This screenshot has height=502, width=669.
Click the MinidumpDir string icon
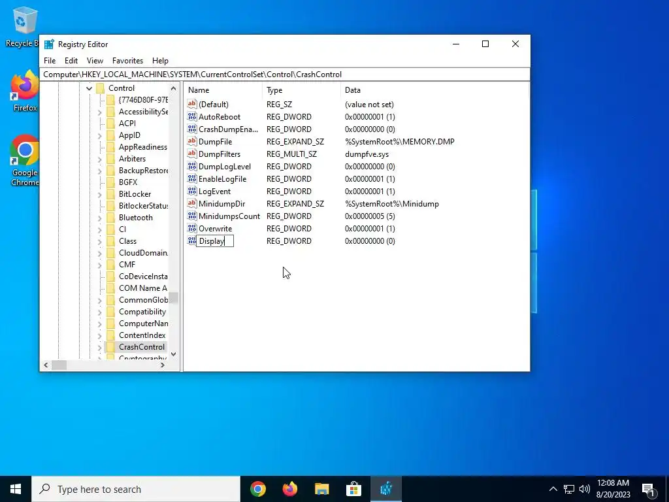pyautogui.click(x=192, y=204)
